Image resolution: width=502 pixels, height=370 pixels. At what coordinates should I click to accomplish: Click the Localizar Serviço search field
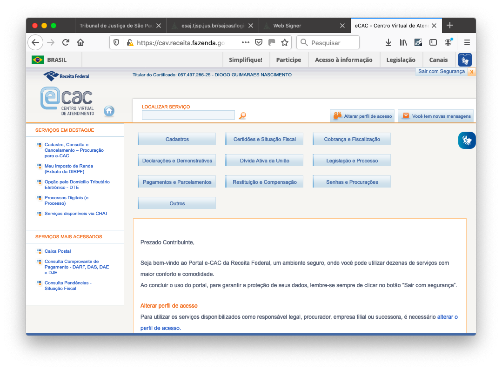click(188, 115)
